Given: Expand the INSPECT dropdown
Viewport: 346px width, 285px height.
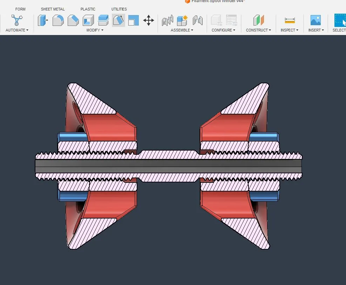Looking at the screenshot, I should coord(289,30).
